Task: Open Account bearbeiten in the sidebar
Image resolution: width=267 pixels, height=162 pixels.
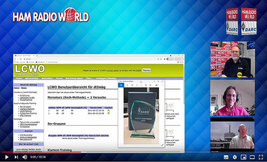Action: (x=28, y=137)
